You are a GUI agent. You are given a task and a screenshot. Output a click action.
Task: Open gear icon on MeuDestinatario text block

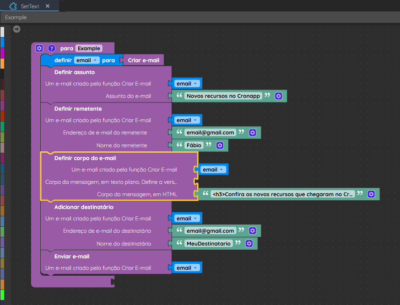249,244
